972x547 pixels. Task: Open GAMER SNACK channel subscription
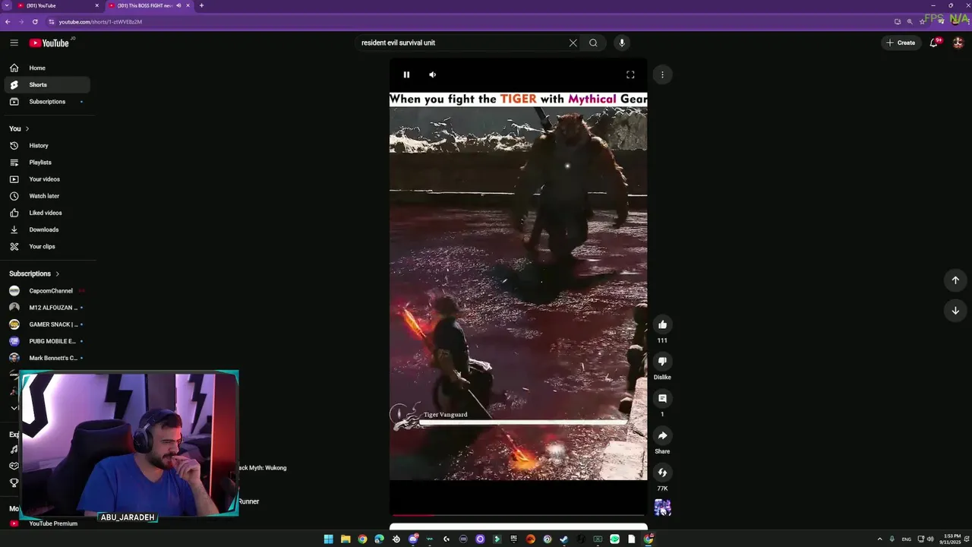pyautogui.click(x=47, y=324)
